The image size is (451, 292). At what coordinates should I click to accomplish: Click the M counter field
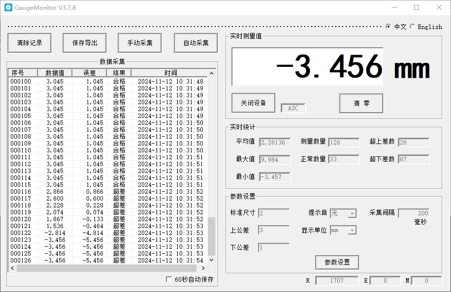click(x=426, y=281)
